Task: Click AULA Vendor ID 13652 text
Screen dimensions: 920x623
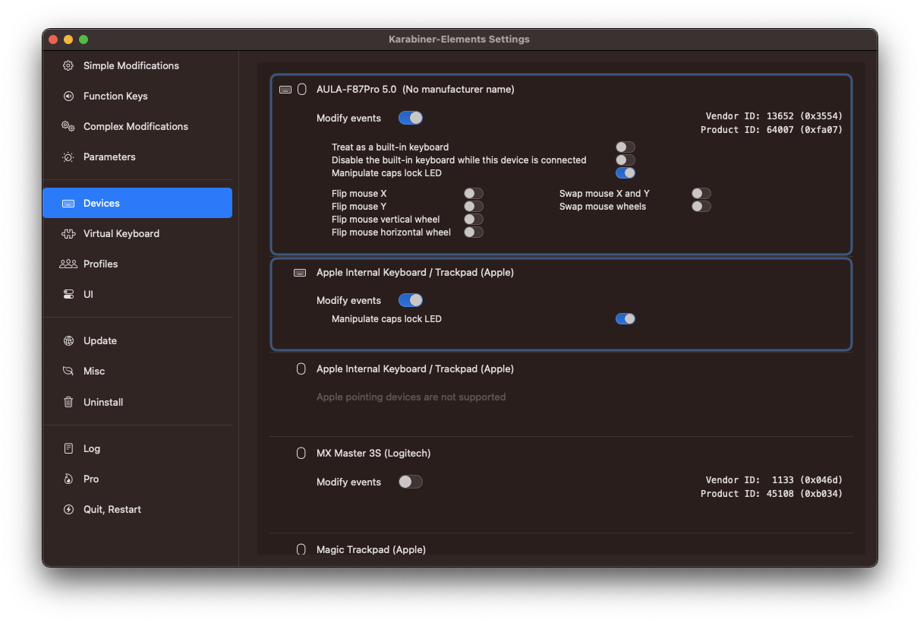Action: pos(773,116)
